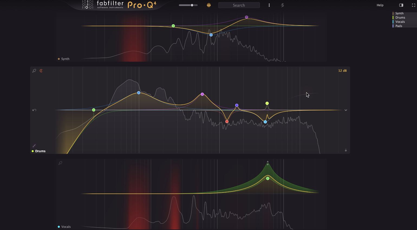
Task: Select the EQ sketch pencil tool
Action: [x=34, y=145]
